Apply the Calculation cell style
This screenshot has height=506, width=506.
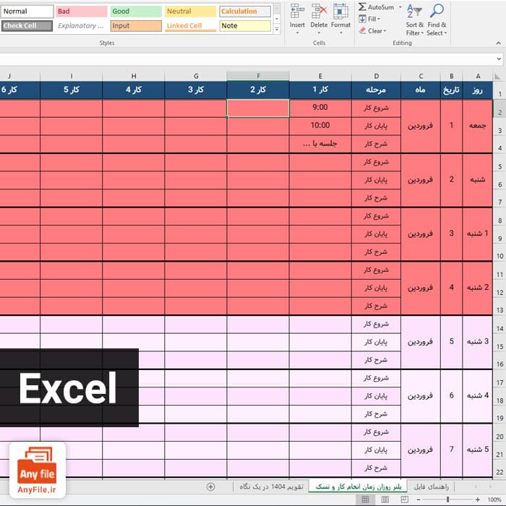pyautogui.click(x=245, y=12)
